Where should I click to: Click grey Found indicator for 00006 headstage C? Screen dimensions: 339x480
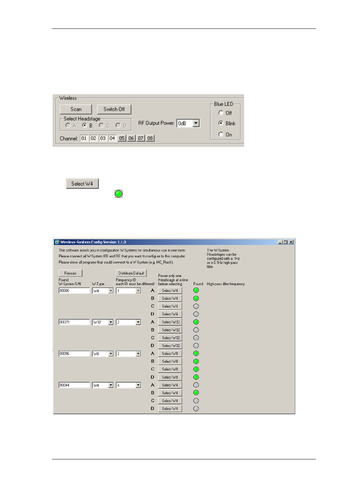tap(196, 306)
